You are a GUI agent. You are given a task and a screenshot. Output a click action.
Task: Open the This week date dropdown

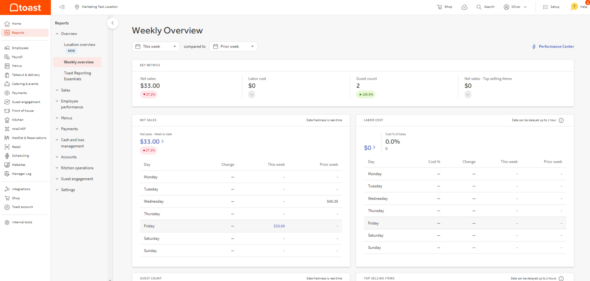[156, 47]
